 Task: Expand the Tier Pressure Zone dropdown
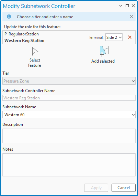[x=69, y=81]
